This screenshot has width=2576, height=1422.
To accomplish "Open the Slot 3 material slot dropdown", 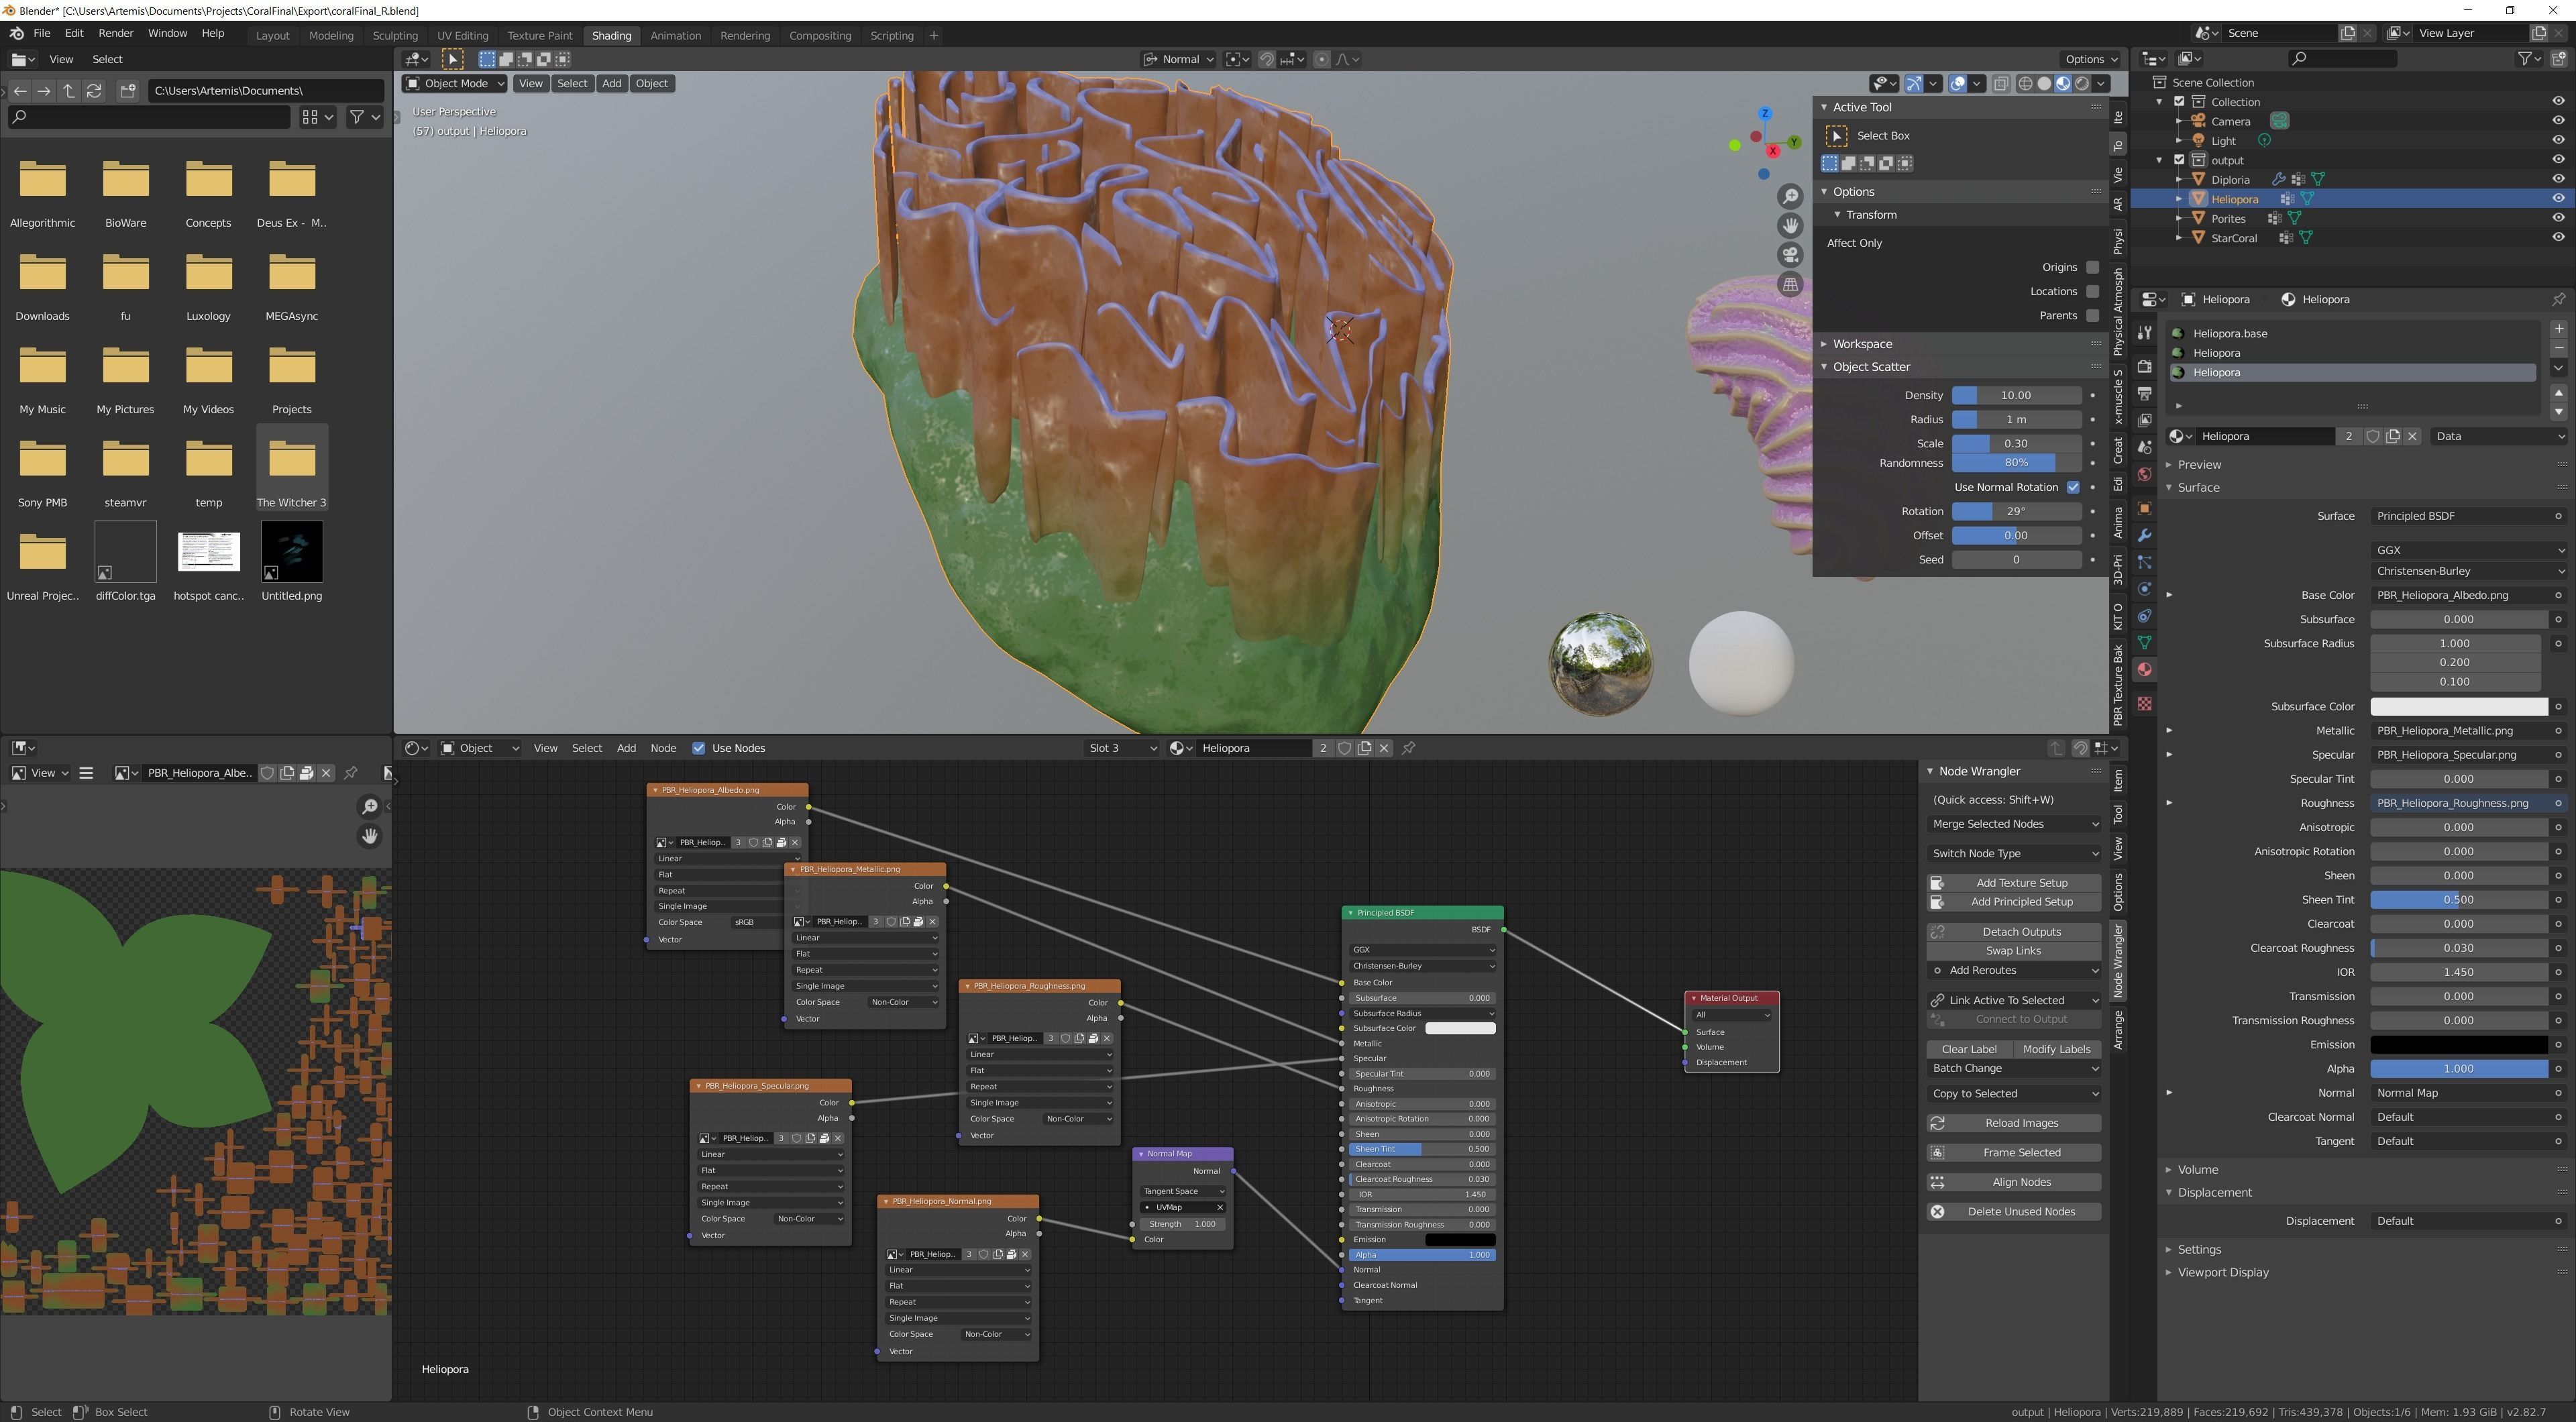I will [x=1123, y=748].
